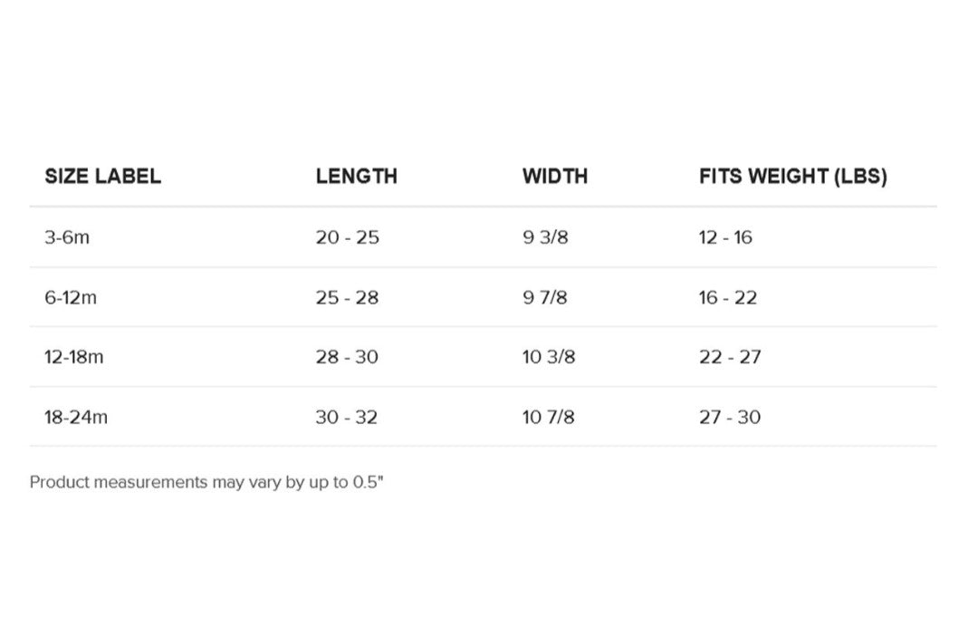Pick the 10 7/8 width value
Viewport: 978px width, 617px height.
point(548,418)
